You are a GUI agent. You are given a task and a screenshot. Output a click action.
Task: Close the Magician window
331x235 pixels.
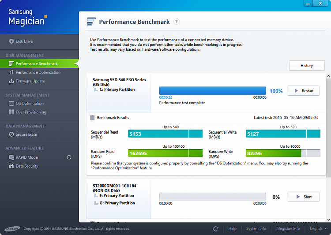click(320, 3)
